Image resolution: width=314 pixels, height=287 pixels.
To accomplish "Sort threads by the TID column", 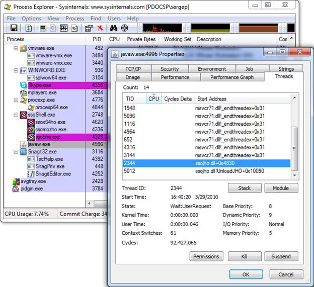I will pyautogui.click(x=134, y=99).
